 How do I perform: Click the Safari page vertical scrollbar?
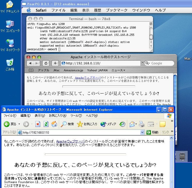point(175,101)
